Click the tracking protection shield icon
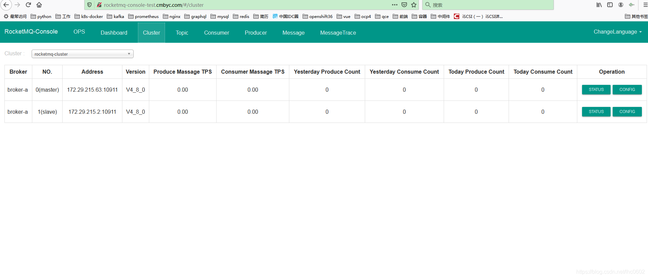The width and height of the screenshot is (648, 278). point(89,5)
